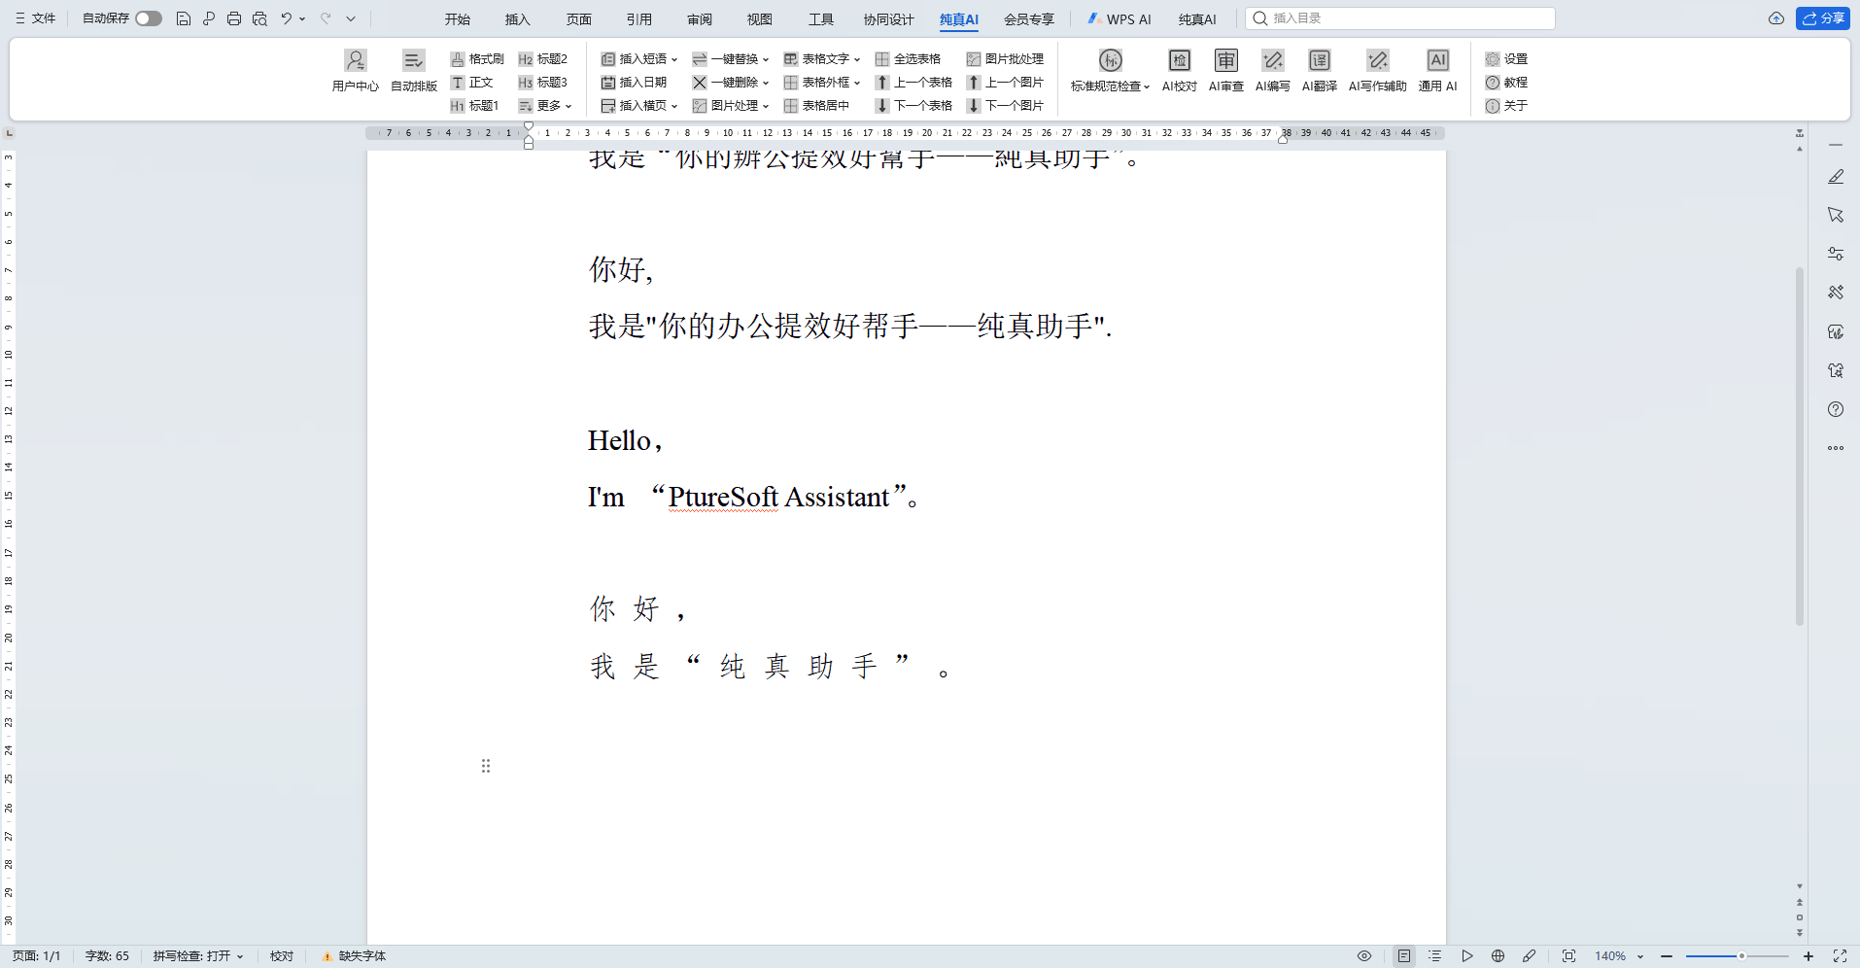This screenshot has height=968, width=1860.
Task: Center the table with 表格居中
Action: pyautogui.click(x=816, y=106)
